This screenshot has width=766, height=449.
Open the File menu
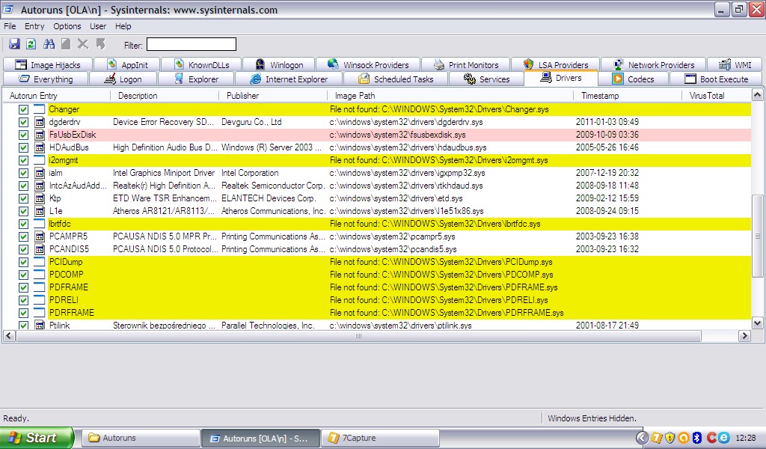pos(10,26)
